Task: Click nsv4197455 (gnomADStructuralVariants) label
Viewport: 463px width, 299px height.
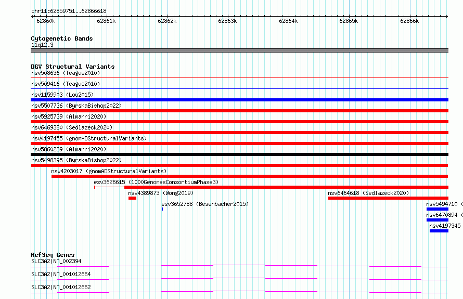Action: pos(89,138)
